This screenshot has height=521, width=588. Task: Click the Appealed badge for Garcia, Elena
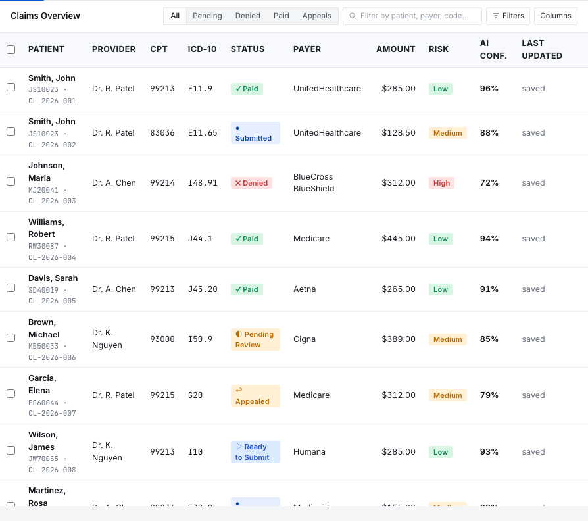(255, 396)
